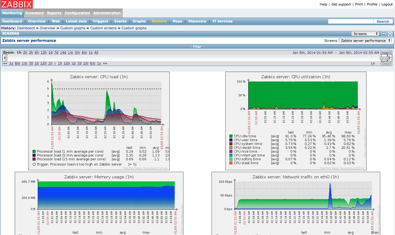Screen dimensions: 395x235
Task: Open the Zabbix server performance screen selector
Action: [365, 40]
